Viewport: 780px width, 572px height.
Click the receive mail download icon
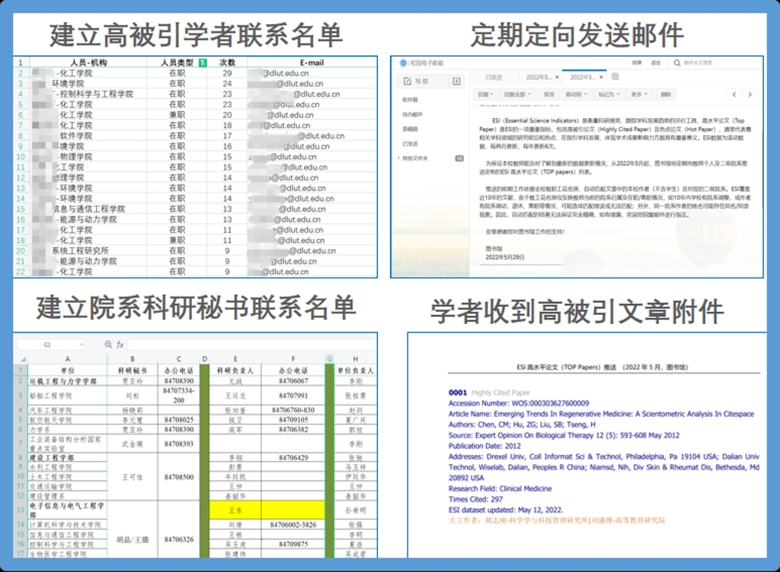click(456, 81)
